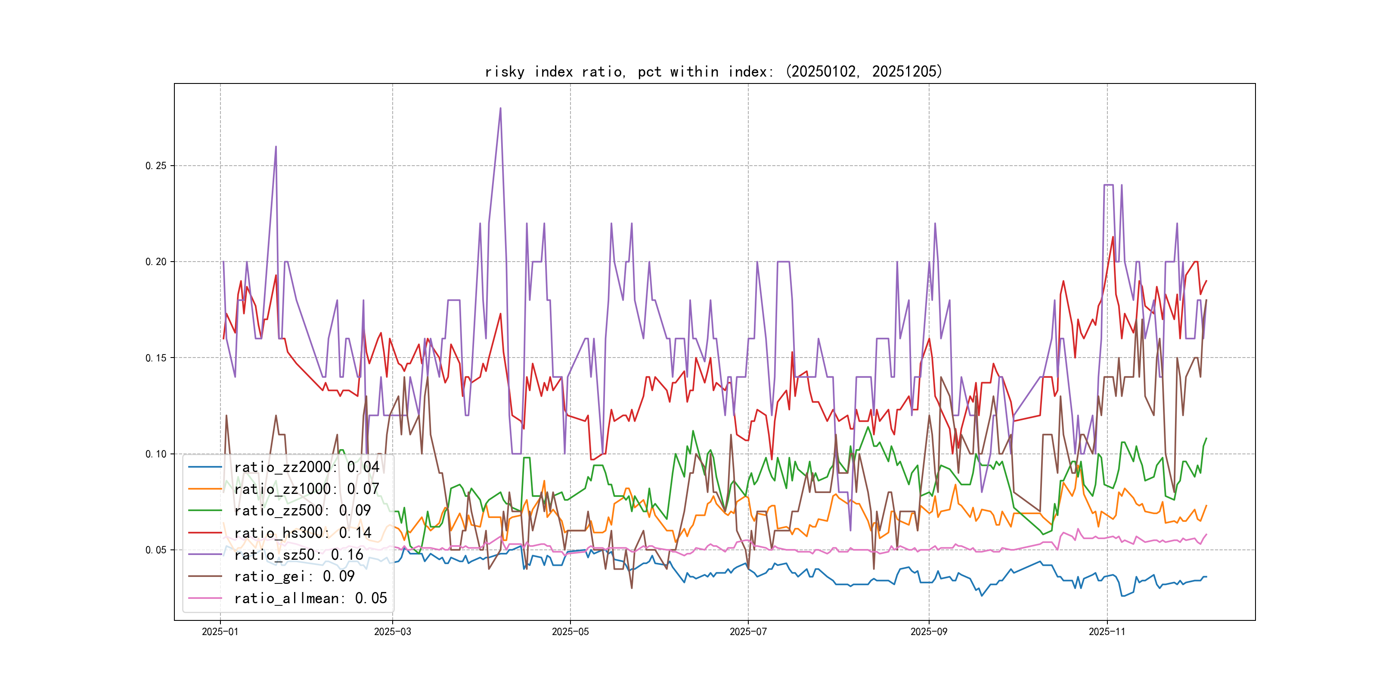Select the 'ratio_allmean: 0.05' legend label
Viewport: 1395px width, 697px height.
pyautogui.click(x=310, y=598)
